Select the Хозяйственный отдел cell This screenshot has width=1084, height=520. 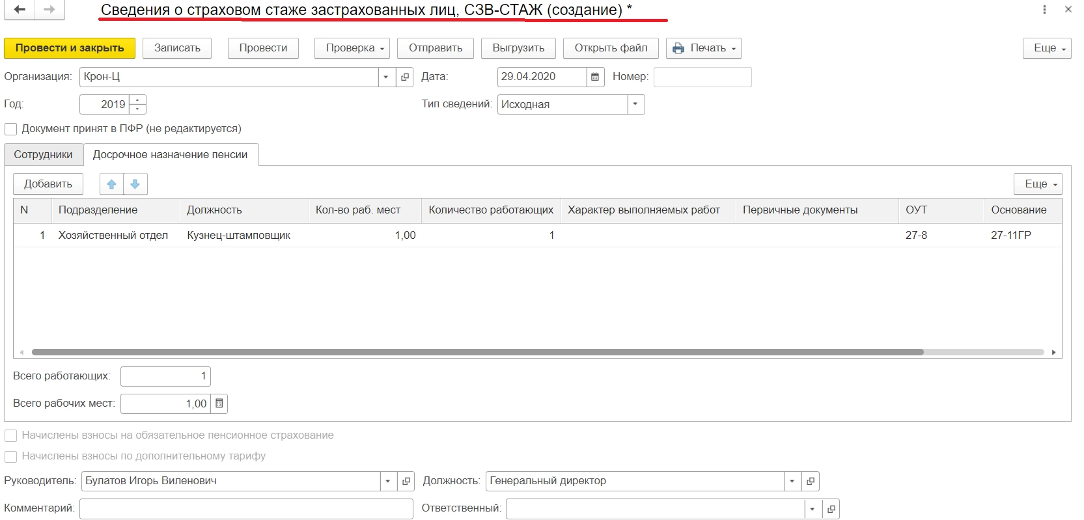click(116, 236)
